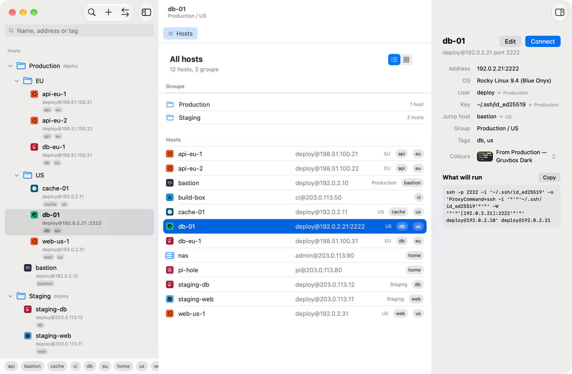The width and height of the screenshot is (572, 374).
Task: Open the Colours theme dropdown stepper
Action: tap(554, 157)
